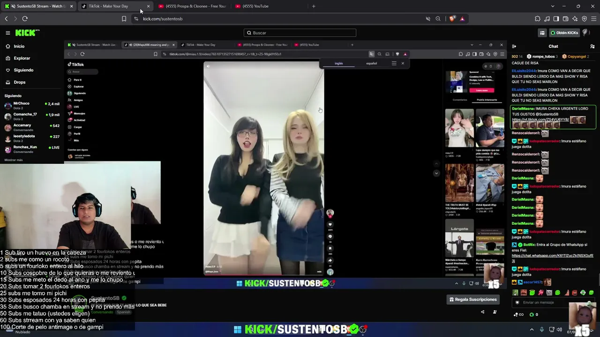Open the Windows Start button in taskbar
Viewport: 600px width, 337px height.
click(x=238, y=330)
